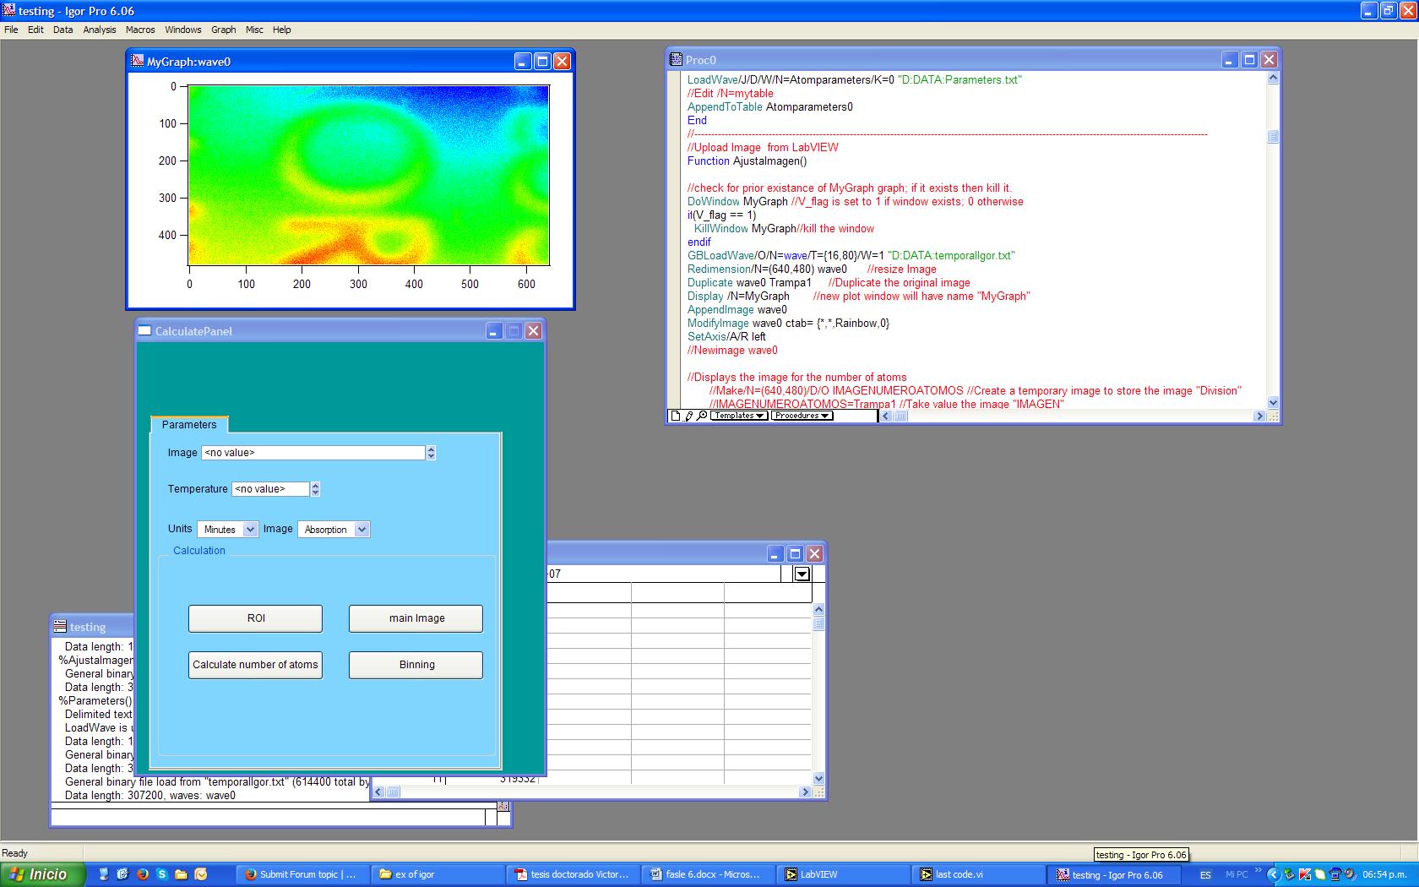Click the Igor Pro icon in main title bar
The width and height of the screenshot is (1419, 887).
click(x=8, y=10)
